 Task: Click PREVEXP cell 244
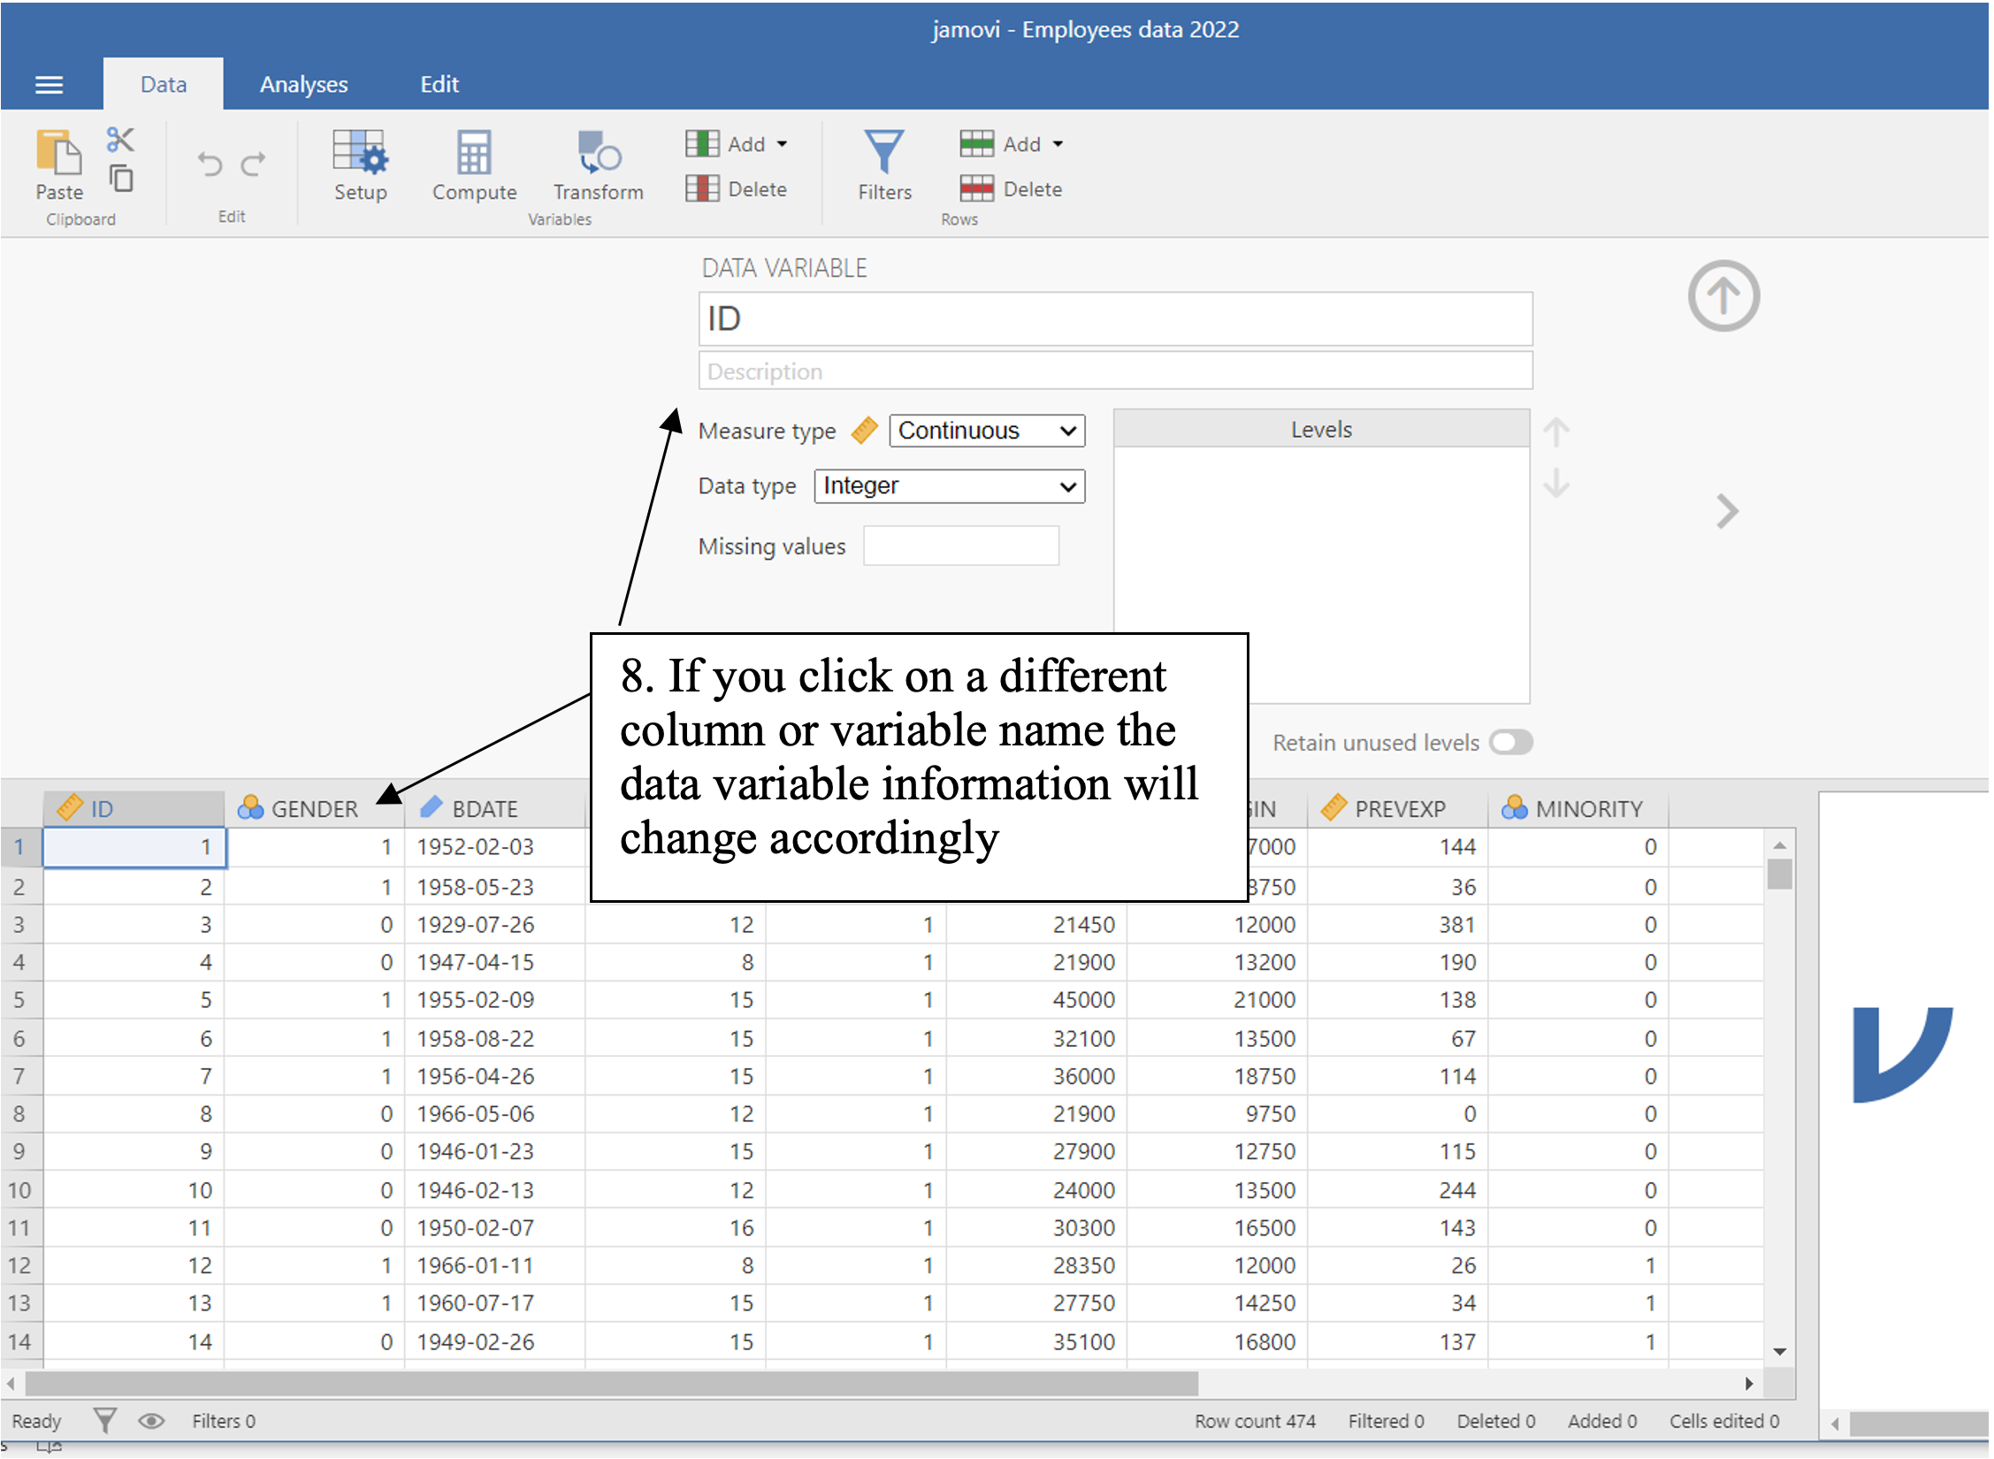coord(1398,1190)
